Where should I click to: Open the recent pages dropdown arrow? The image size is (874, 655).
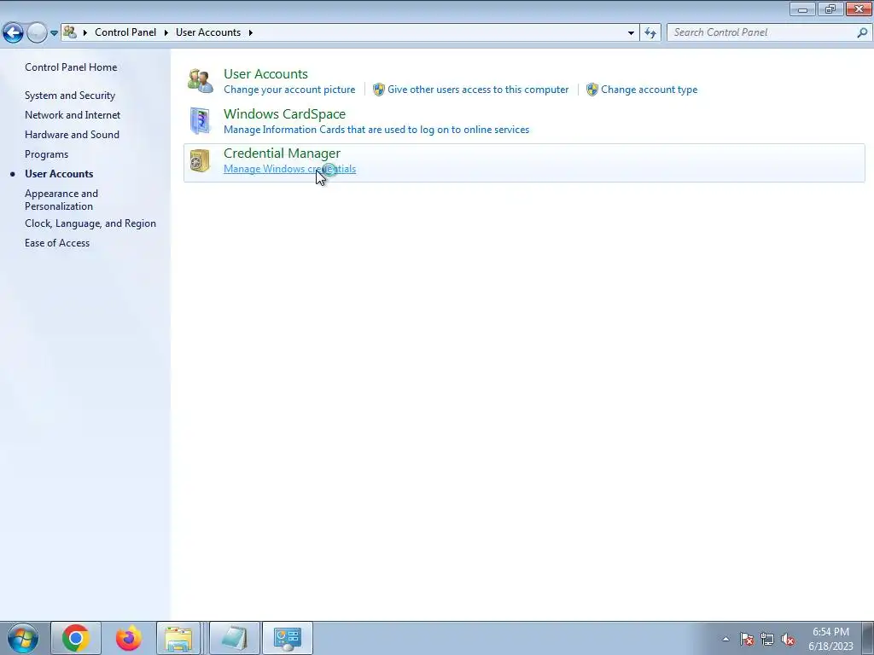(x=54, y=33)
